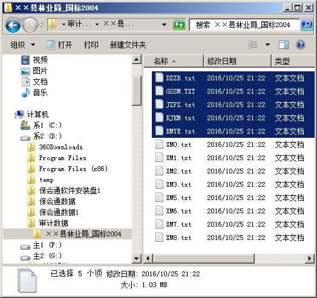Click the XM5.txt file name
This screenshot has height=298, width=317.
click(x=178, y=198)
